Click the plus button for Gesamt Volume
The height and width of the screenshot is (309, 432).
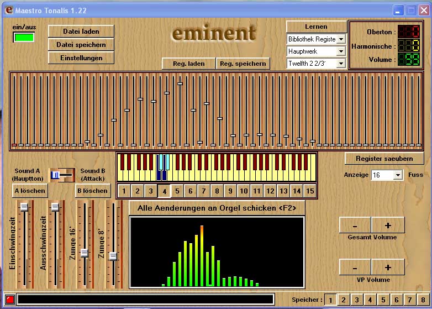[388, 225]
